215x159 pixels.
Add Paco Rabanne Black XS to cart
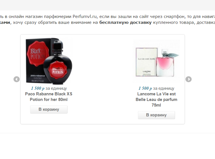[x=49, y=109]
